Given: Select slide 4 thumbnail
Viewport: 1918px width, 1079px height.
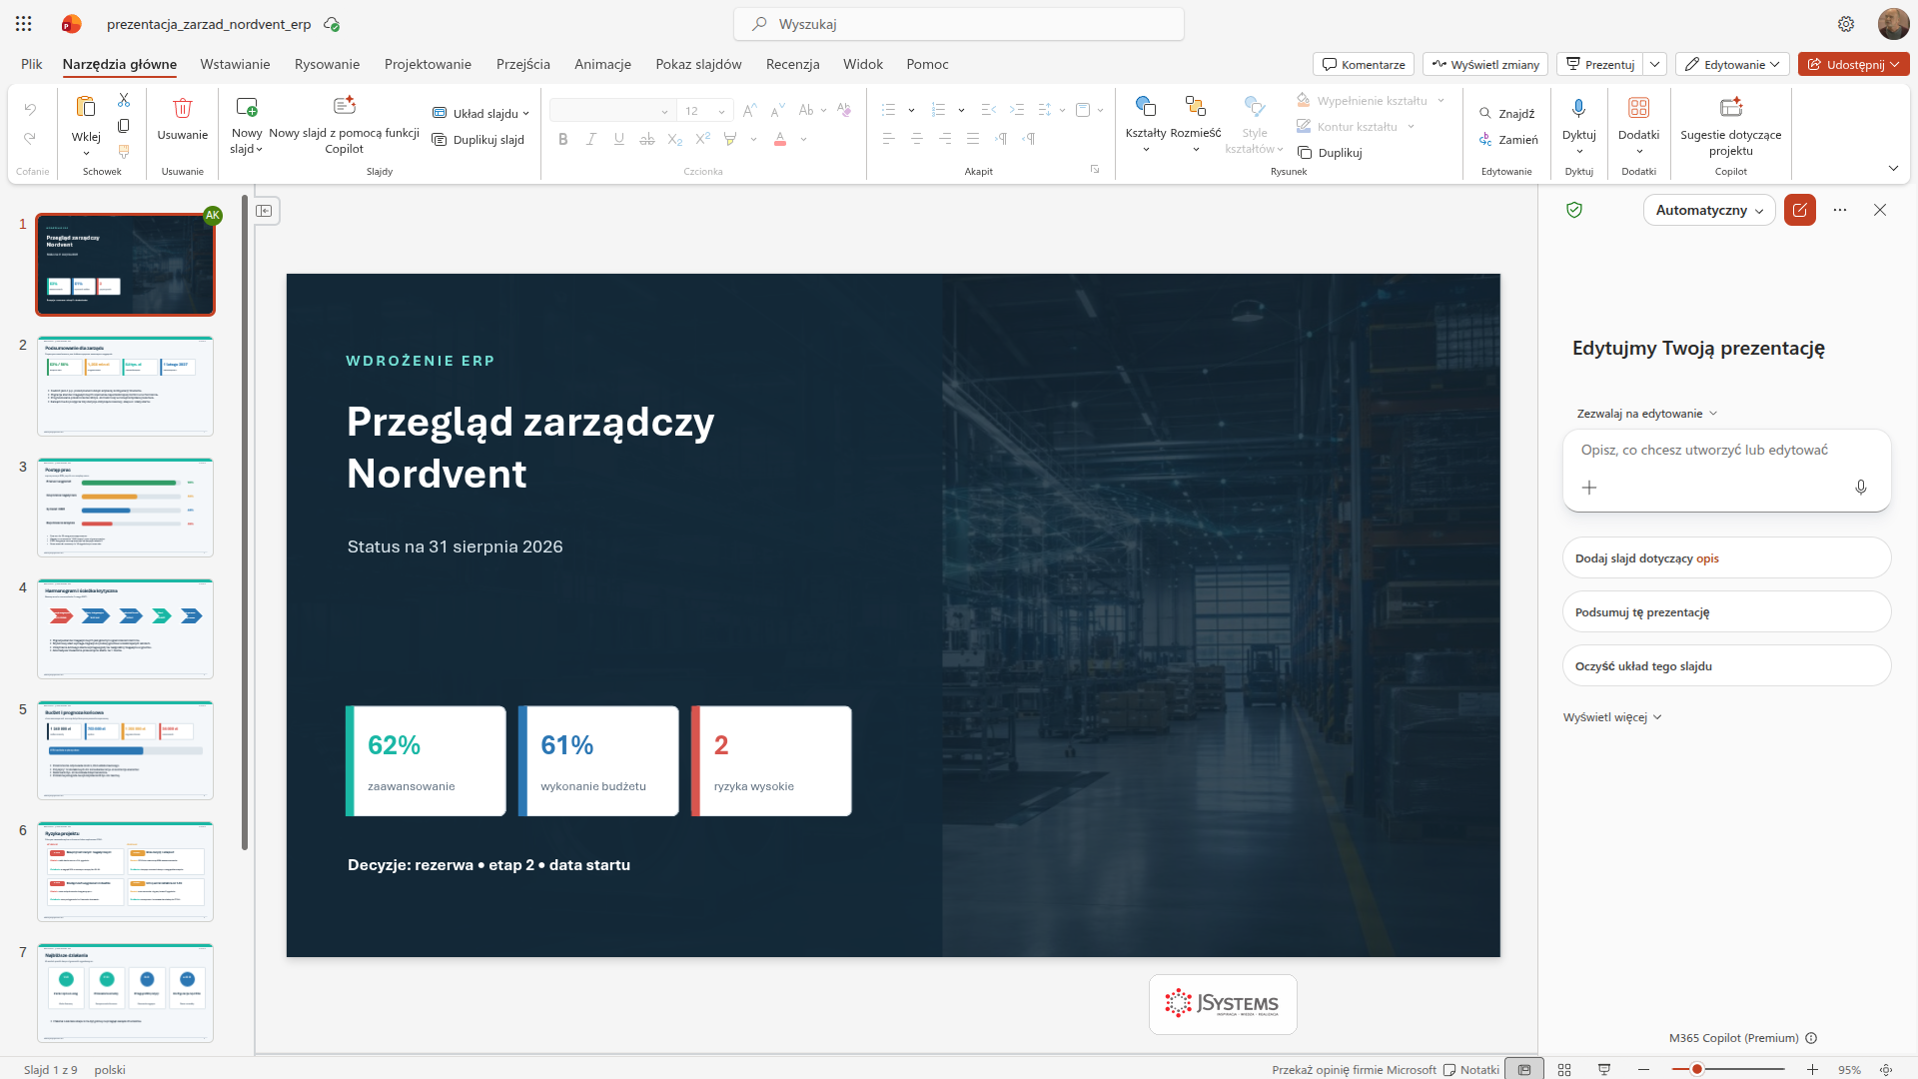Looking at the screenshot, I should tap(125, 629).
